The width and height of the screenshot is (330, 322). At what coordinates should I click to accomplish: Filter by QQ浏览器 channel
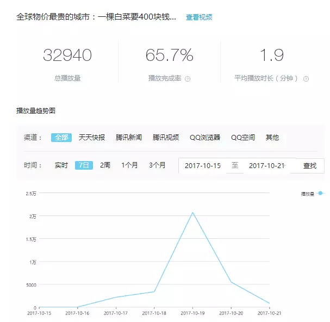coord(205,138)
